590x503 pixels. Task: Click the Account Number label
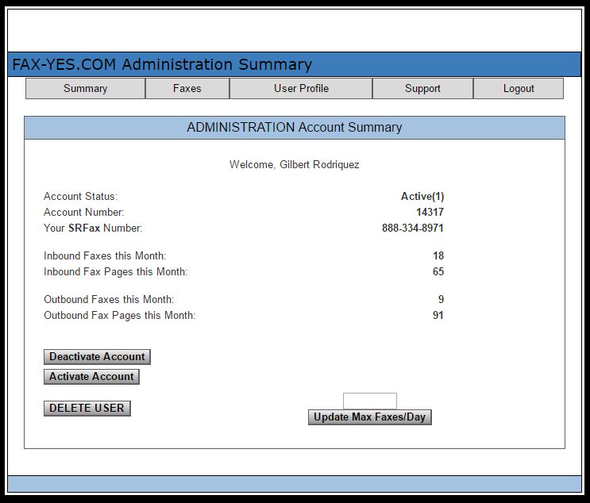tap(83, 213)
